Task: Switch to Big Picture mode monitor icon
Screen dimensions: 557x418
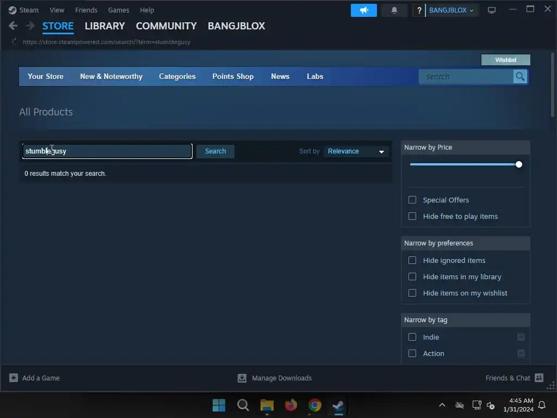Action: [492, 10]
